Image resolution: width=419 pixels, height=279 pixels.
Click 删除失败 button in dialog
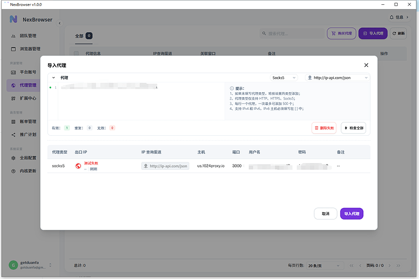tap(324, 128)
